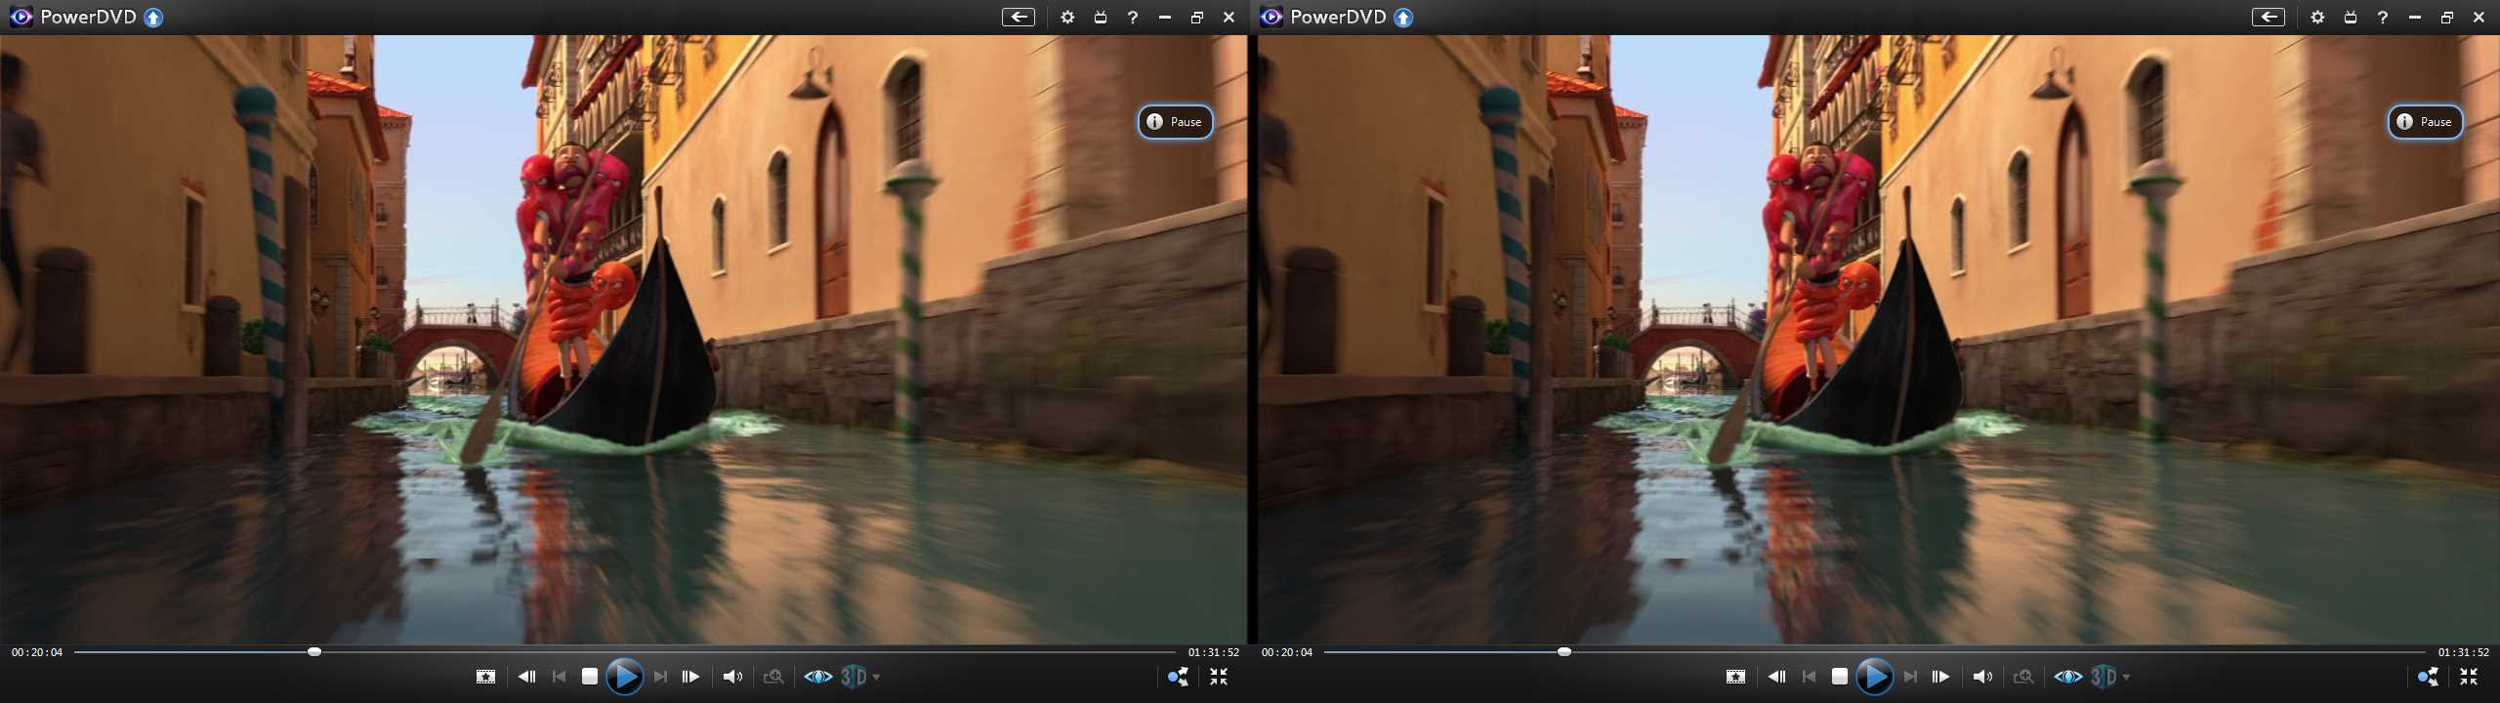Screen dimensions: 2500x703
Task: Minimize the left PowerDVD window
Action: coord(1165,17)
